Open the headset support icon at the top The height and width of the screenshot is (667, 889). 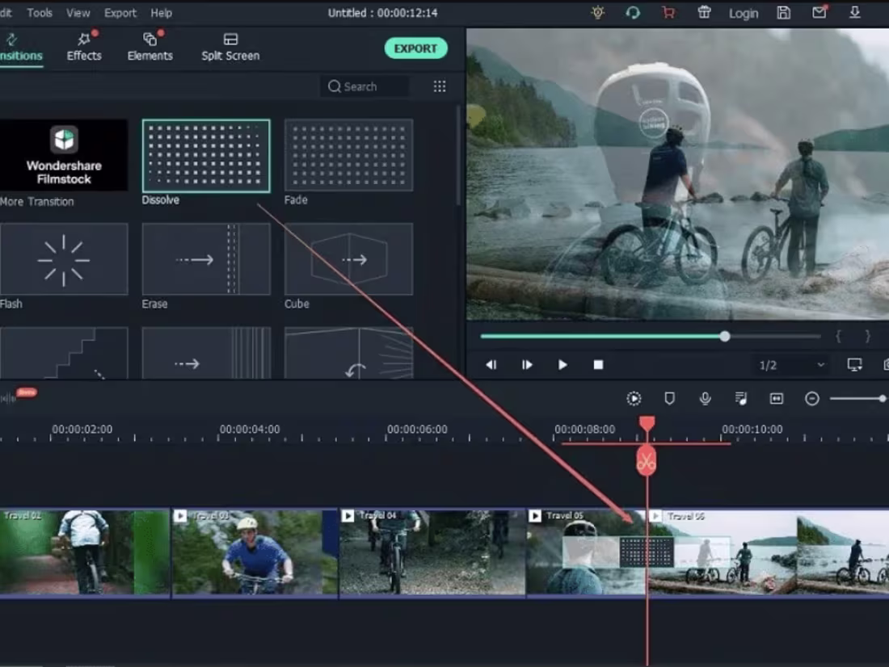632,12
